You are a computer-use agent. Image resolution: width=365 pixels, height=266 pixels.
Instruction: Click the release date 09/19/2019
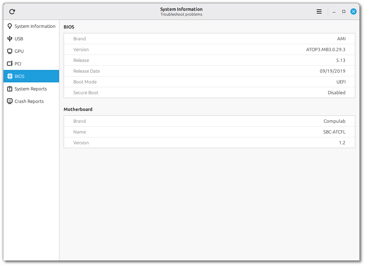pyautogui.click(x=332, y=71)
